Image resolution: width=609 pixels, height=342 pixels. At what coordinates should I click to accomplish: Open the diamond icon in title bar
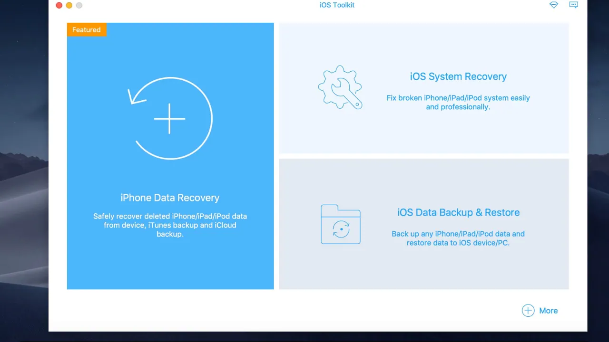553,5
